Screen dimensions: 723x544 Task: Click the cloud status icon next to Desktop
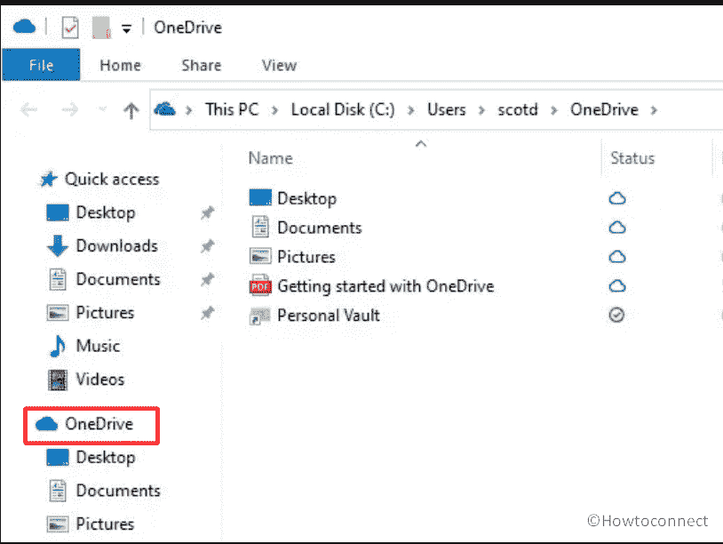(617, 197)
